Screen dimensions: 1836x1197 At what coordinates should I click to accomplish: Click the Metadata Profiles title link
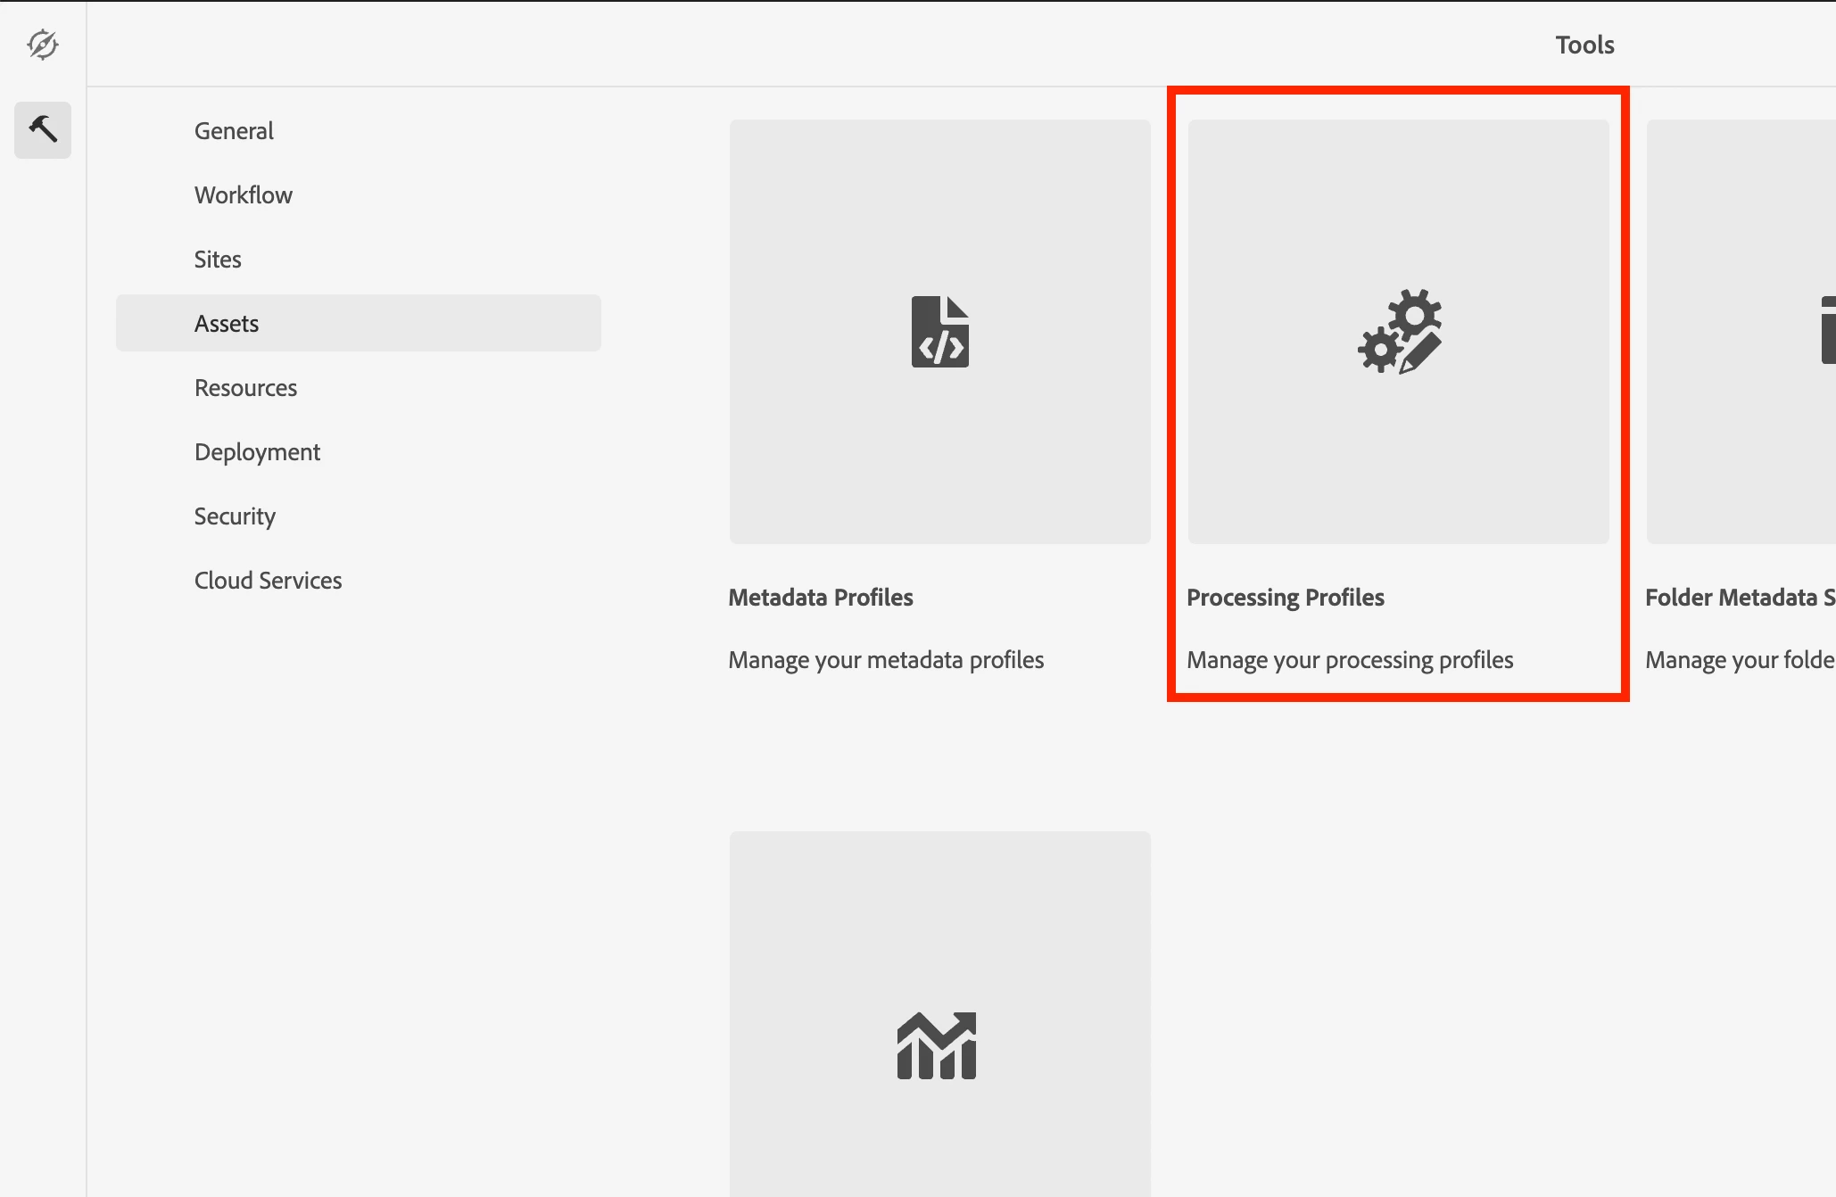tap(820, 597)
